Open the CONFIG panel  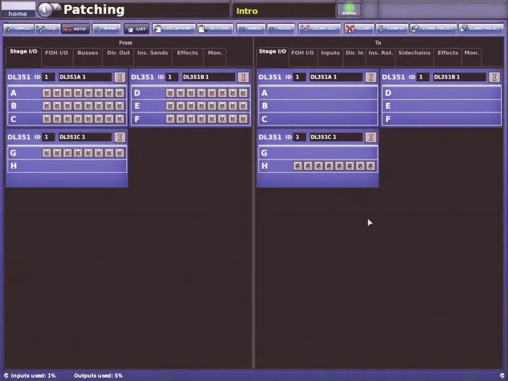(392, 29)
